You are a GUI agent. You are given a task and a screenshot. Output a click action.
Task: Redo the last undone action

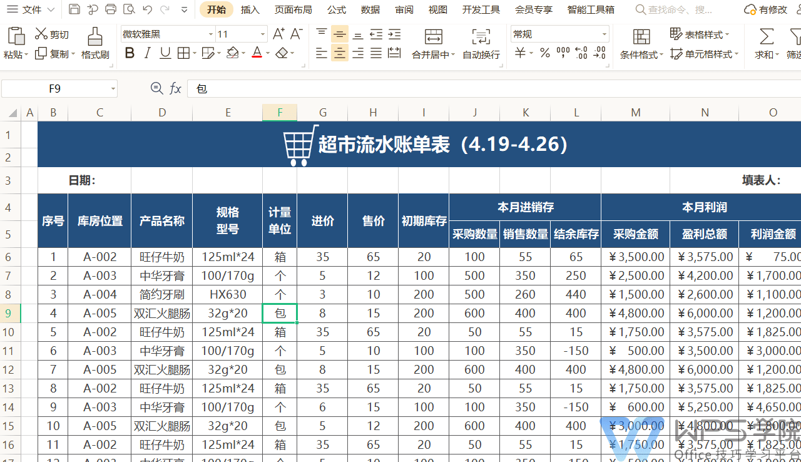coord(165,9)
